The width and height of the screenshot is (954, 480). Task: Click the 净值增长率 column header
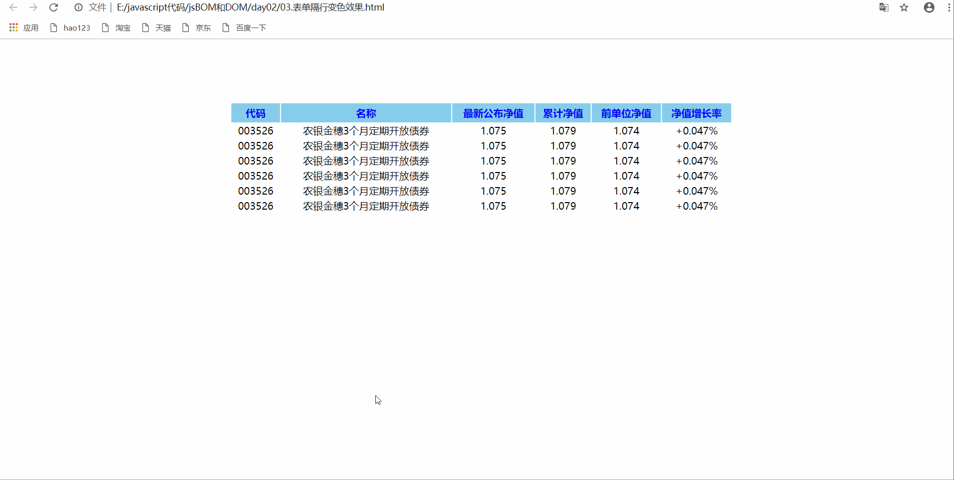697,113
